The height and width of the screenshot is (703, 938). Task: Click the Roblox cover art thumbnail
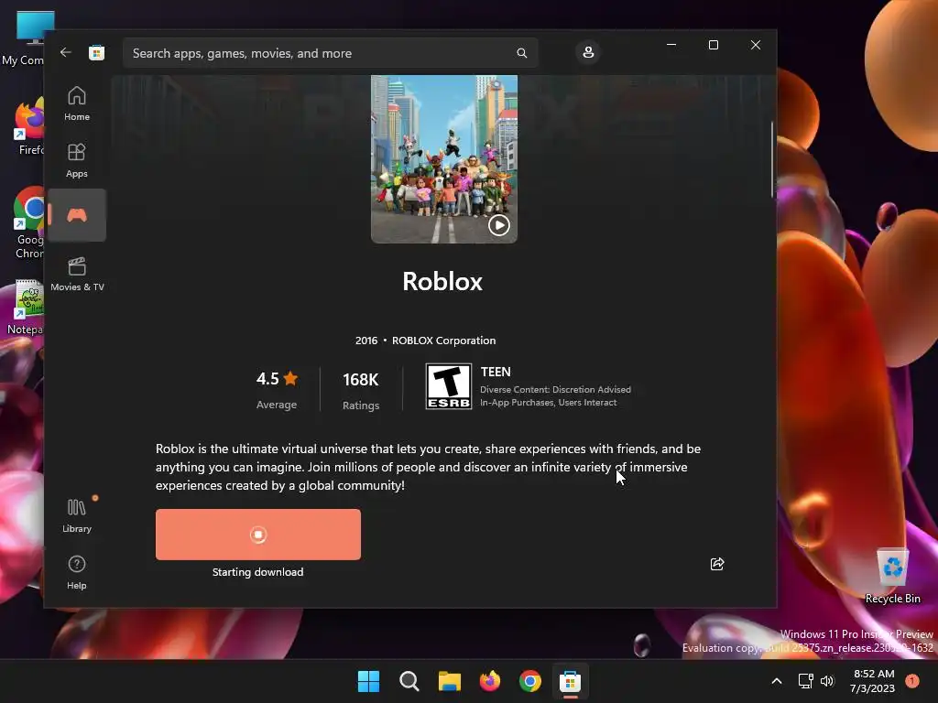[444, 158]
